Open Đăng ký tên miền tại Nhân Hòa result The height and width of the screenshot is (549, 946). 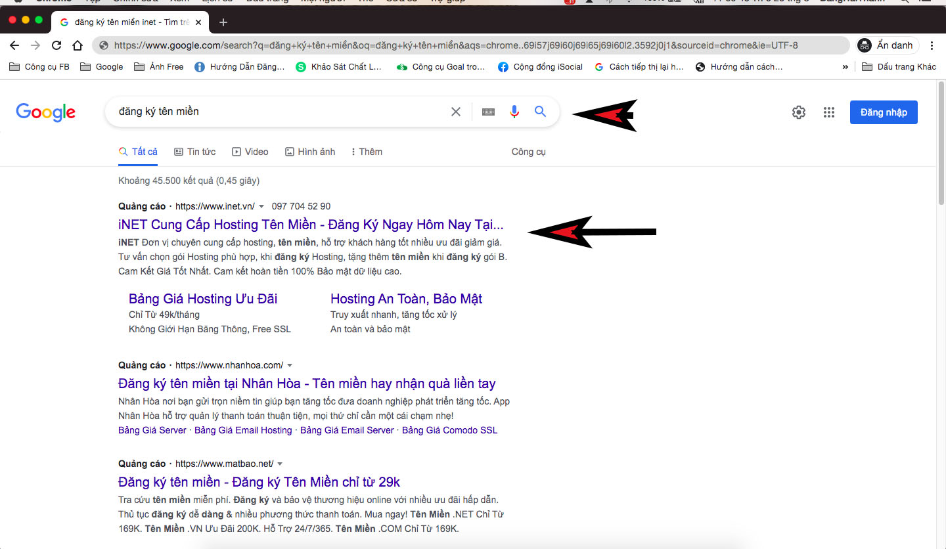(x=307, y=384)
